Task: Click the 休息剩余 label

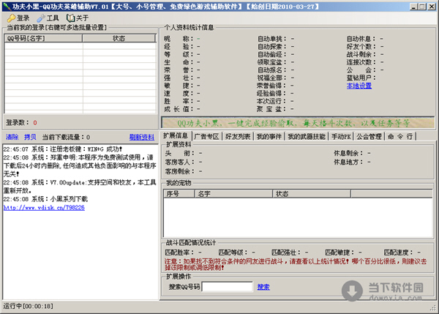Action: (348, 153)
